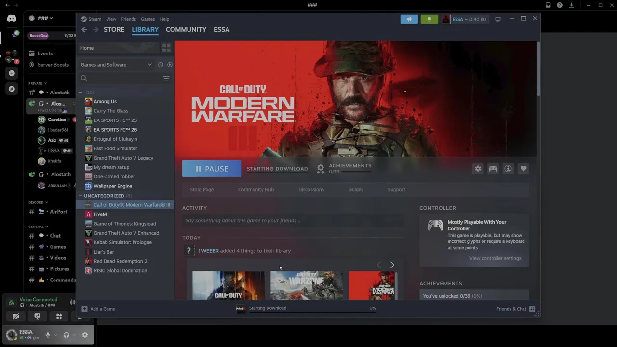The width and height of the screenshot is (617, 347).
Task: Add a server in Discord
Action: [x=12, y=73]
